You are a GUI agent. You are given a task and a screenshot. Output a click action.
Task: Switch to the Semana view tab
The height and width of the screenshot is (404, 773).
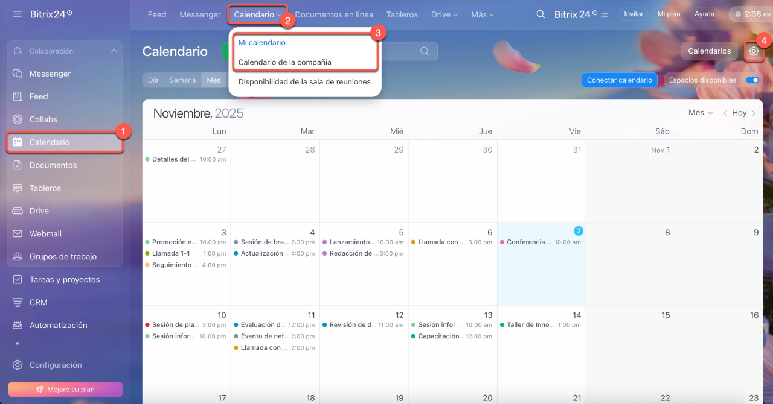pyautogui.click(x=182, y=80)
